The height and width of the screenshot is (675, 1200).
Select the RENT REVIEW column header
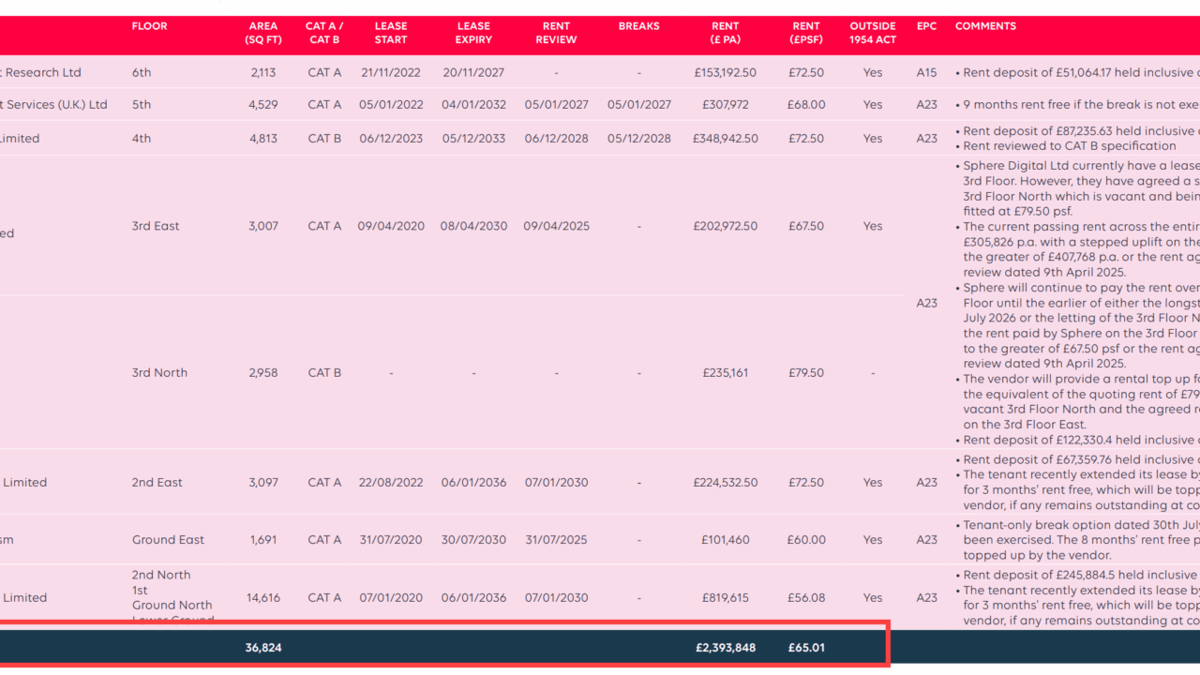coord(556,33)
